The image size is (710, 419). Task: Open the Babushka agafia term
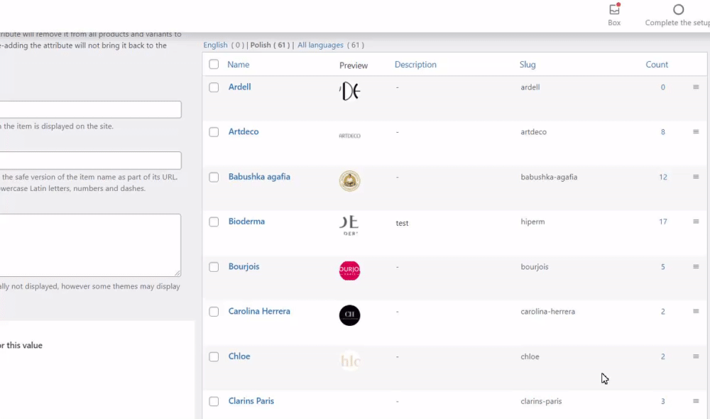pyautogui.click(x=259, y=177)
